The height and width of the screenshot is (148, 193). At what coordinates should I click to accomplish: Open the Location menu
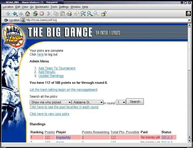(x=8, y=7)
